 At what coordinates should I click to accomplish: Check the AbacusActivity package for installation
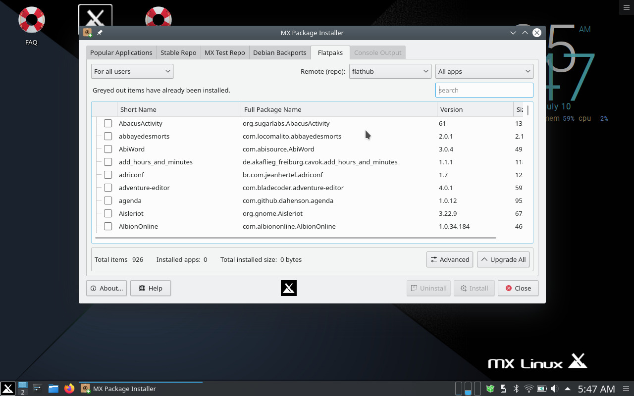click(x=108, y=123)
